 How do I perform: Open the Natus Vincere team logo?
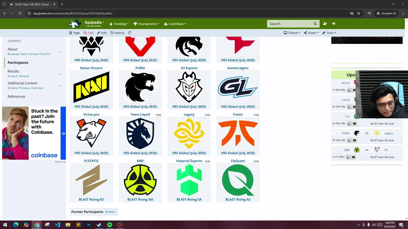point(91,87)
